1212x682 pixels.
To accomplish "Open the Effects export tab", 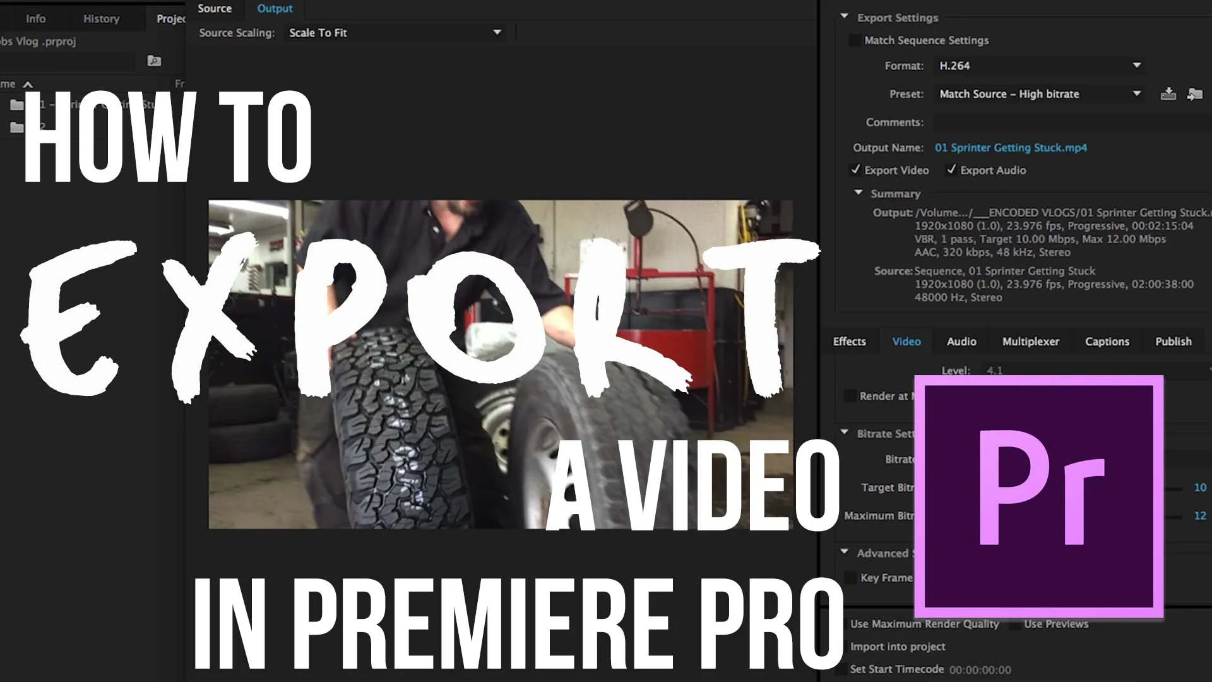I will [x=850, y=342].
